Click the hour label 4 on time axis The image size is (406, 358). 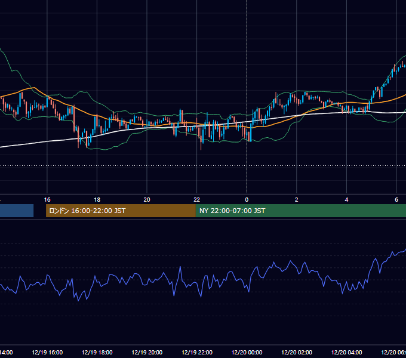(346, 200)
